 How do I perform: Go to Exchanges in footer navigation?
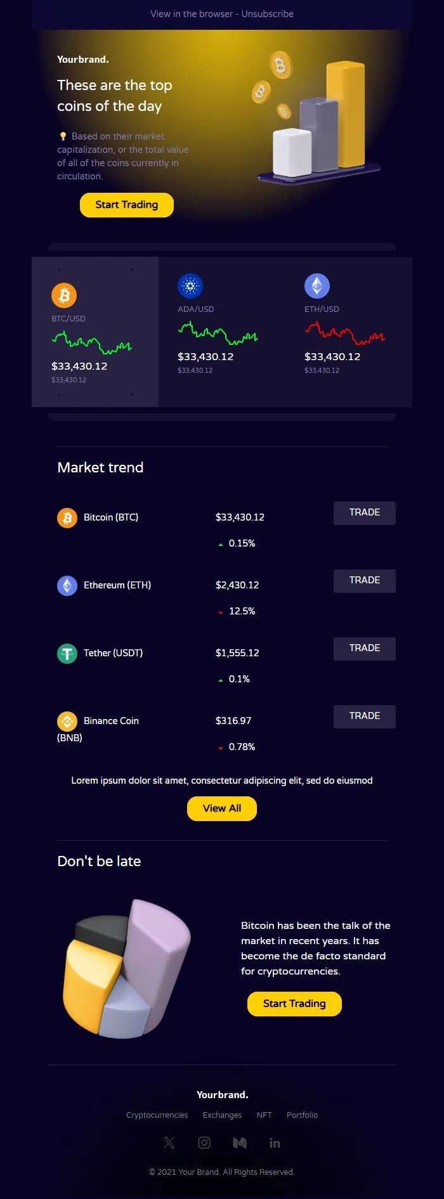(222, 1115)
